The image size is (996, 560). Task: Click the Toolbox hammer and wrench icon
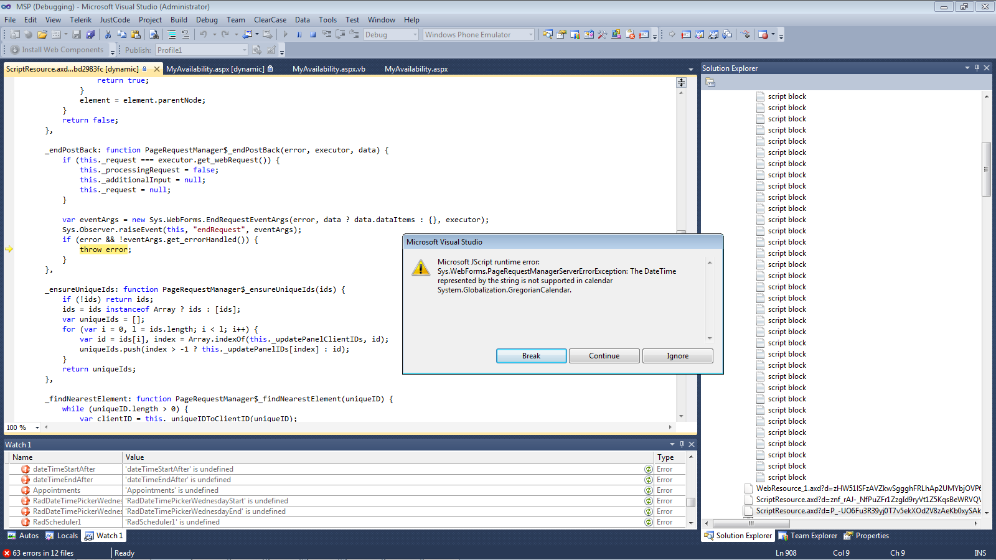[602, 34]
